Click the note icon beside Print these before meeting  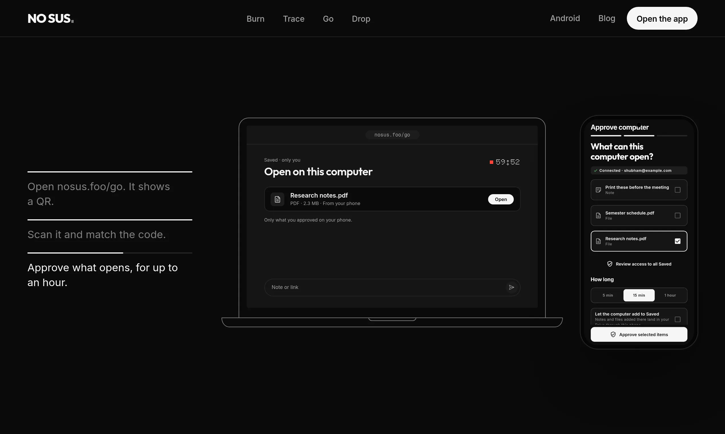pyautogui.click(x=598, y=190)
